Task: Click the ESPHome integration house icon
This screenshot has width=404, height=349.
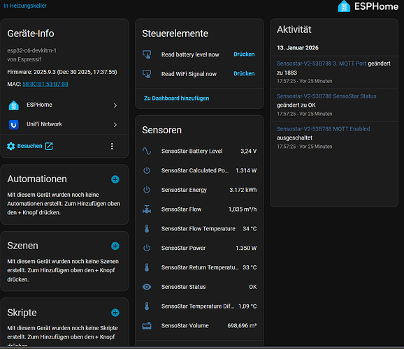Action: tap(14, 105)
